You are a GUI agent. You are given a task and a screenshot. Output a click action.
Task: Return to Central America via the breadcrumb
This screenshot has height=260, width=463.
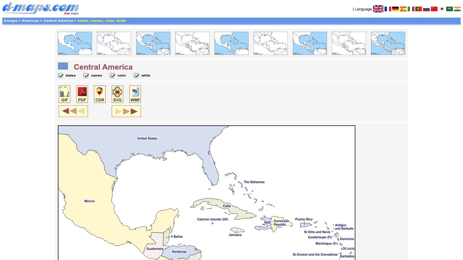click(58, 21)
